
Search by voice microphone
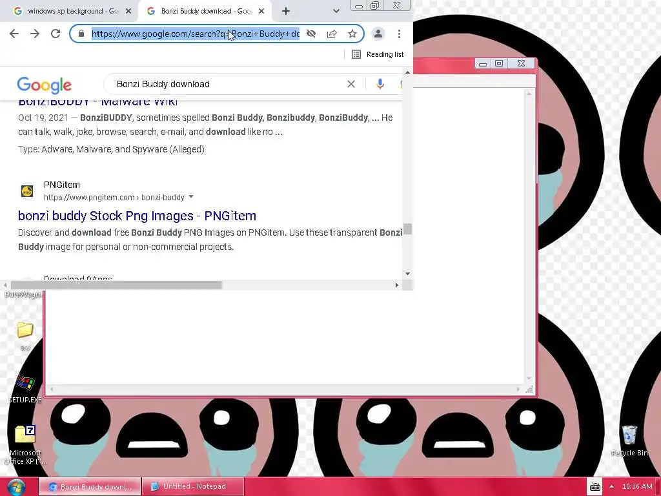380,85
